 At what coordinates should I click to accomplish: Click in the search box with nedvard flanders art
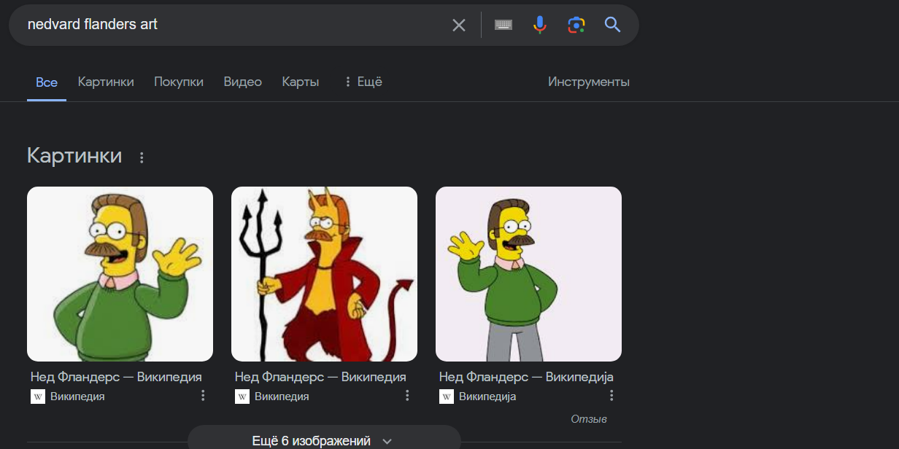point(234,25)
